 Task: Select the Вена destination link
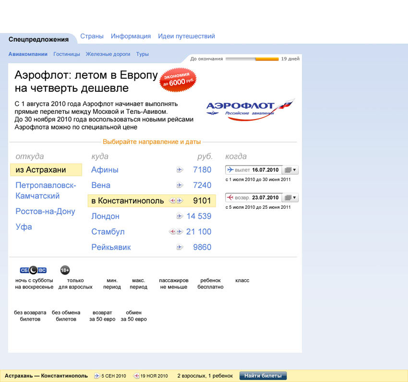[x=101, y=185]
